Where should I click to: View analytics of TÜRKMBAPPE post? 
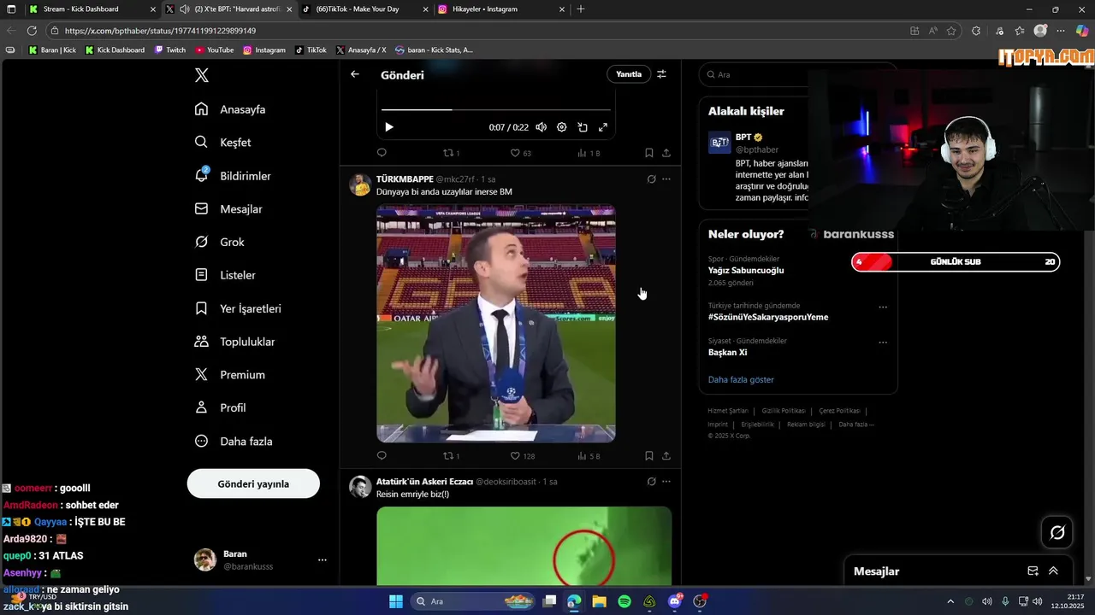pyautogui.click(x=589, y=456)
